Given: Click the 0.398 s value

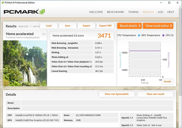Looking at the screenshot, I should click(99, 43).
